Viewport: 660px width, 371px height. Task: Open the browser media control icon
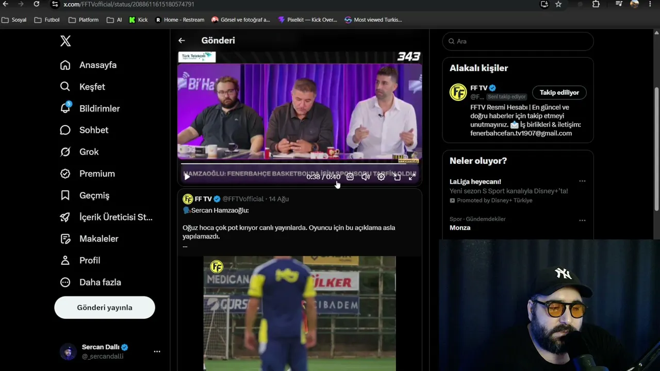coord(619,4)
